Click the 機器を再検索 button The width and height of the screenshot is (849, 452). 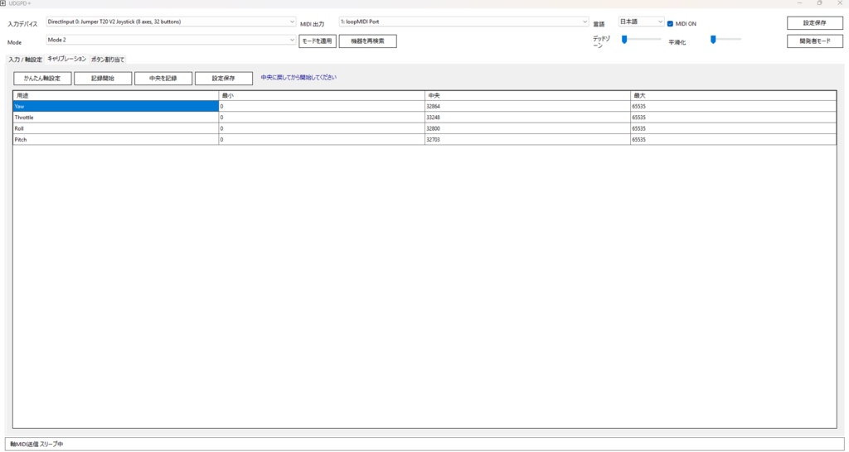coord(367,41)
